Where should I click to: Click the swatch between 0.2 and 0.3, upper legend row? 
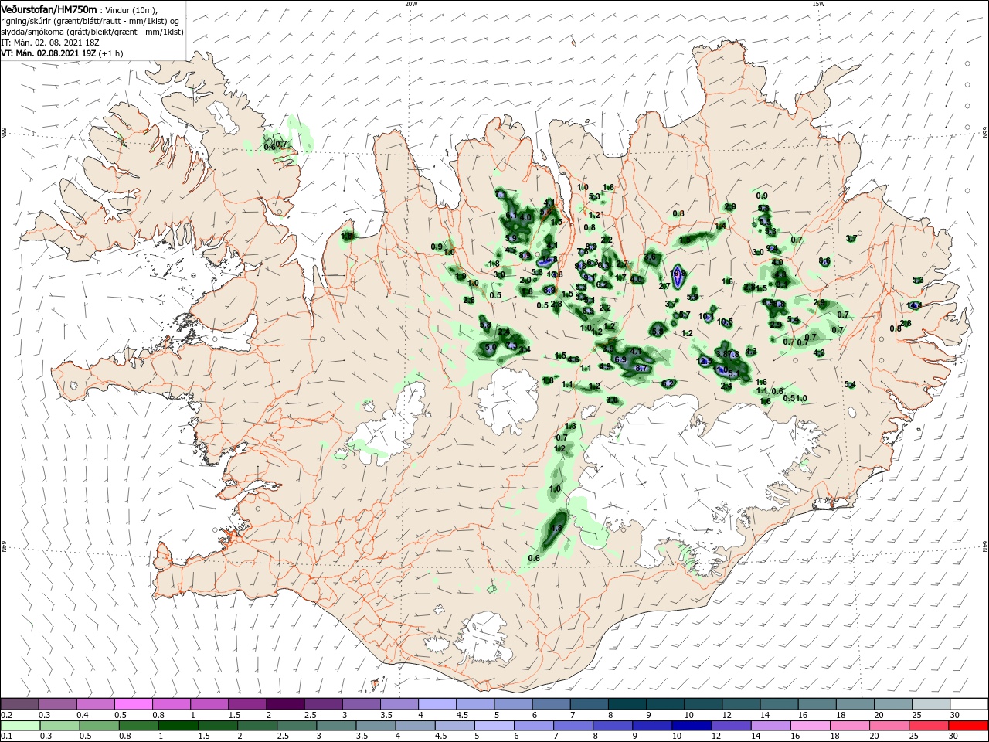pos(19,704)
